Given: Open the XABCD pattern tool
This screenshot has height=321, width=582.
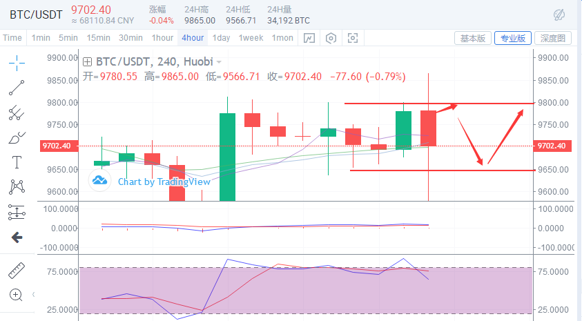Looking at the screenshot, I should coord(17,187).
